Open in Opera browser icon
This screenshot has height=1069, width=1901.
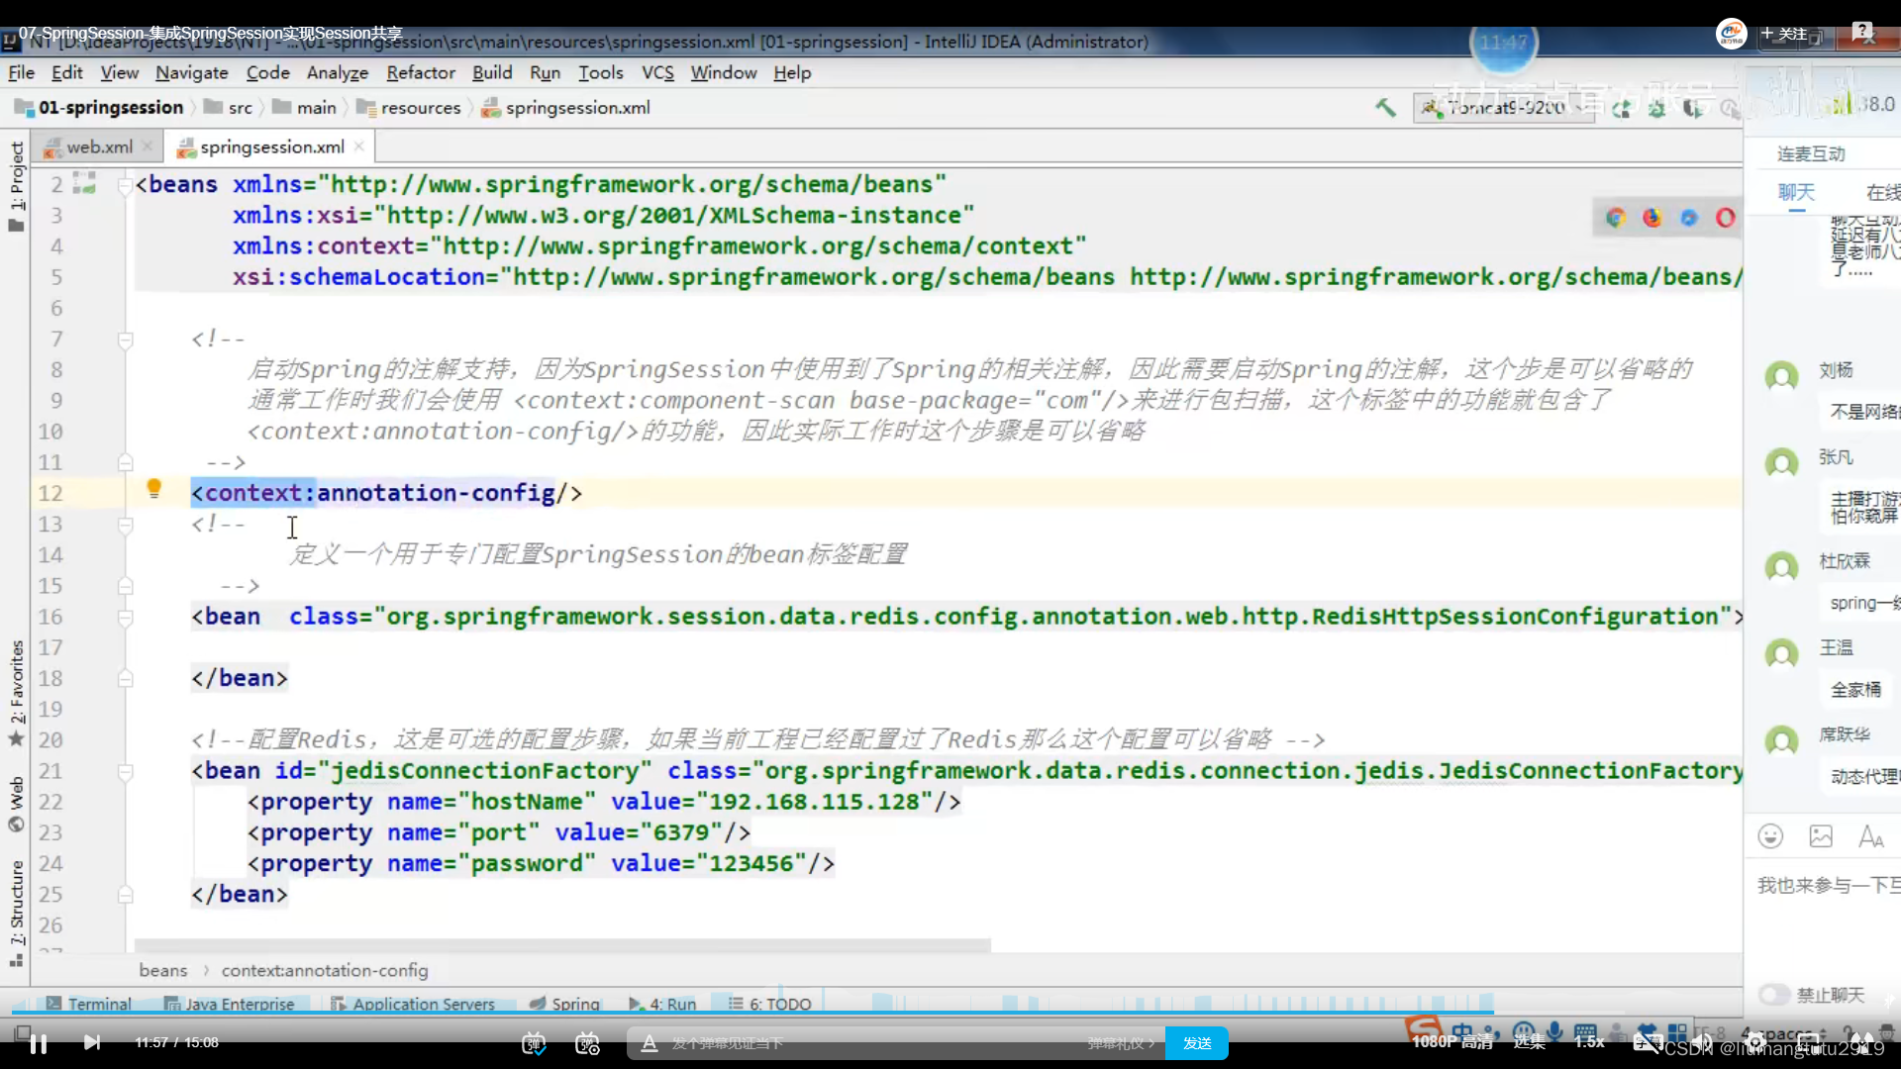click(1726, 218)
